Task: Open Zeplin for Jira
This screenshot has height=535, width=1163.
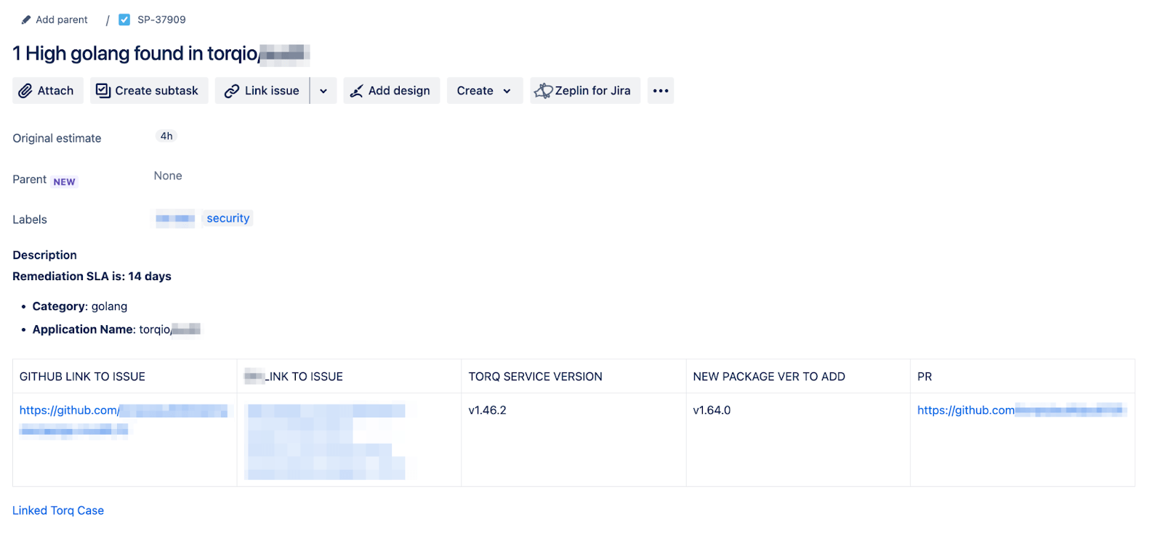Action: click(x=585, y=91)
